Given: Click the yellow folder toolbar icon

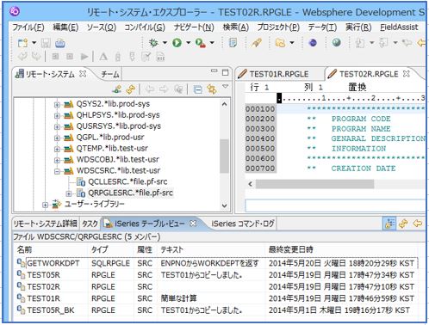Looking at the screenshot, I should click(x=280, y=43).
